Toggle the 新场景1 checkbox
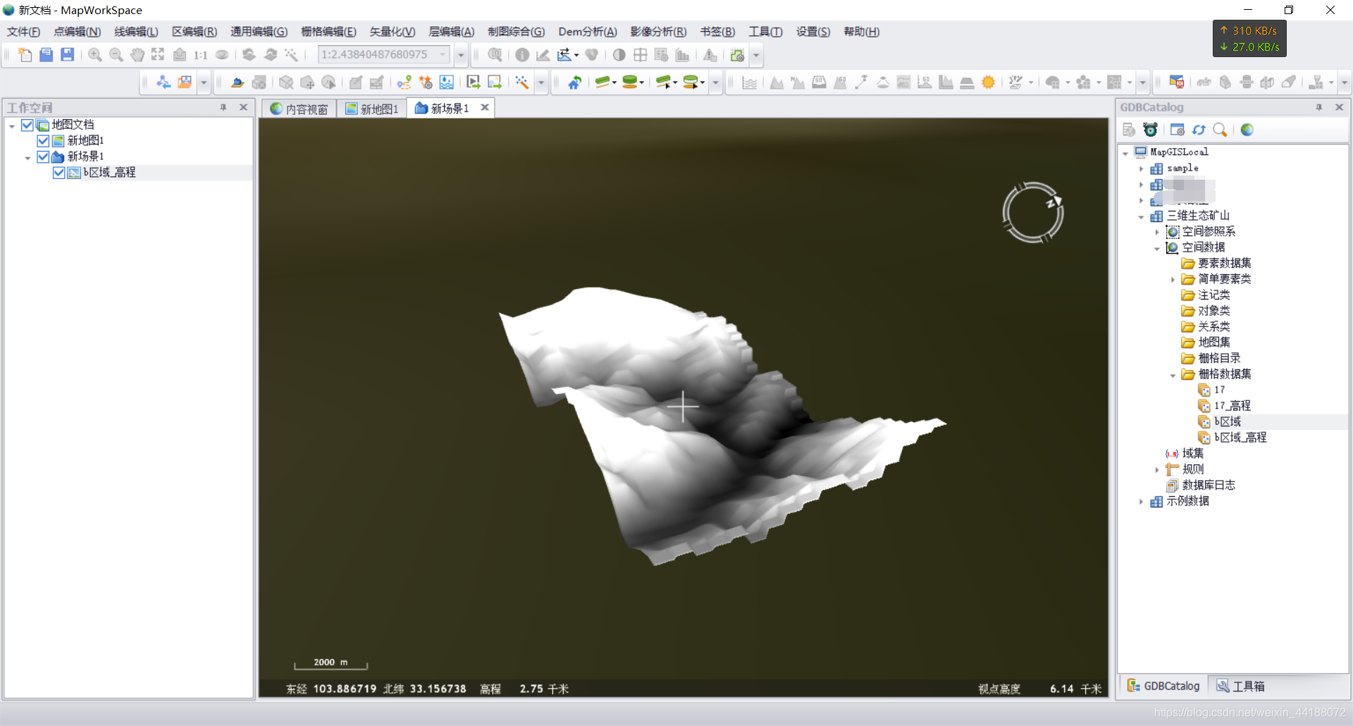This screenshot has height=726, width=1353. click(43, 156)
